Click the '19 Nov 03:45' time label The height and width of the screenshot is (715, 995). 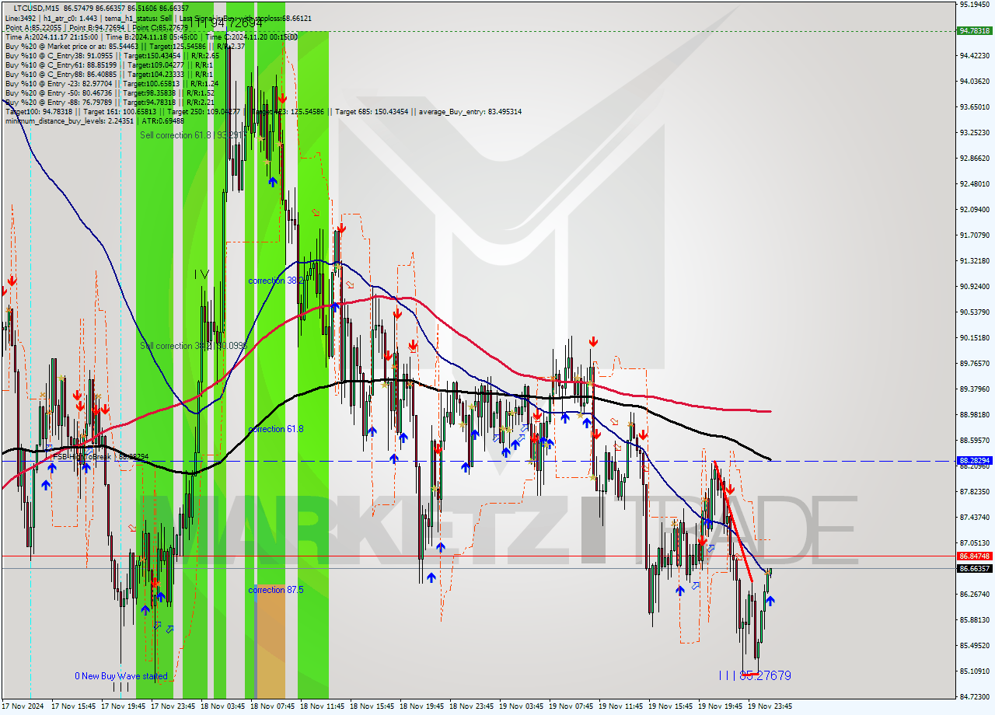pyautogui.click(x=521, y=706)
